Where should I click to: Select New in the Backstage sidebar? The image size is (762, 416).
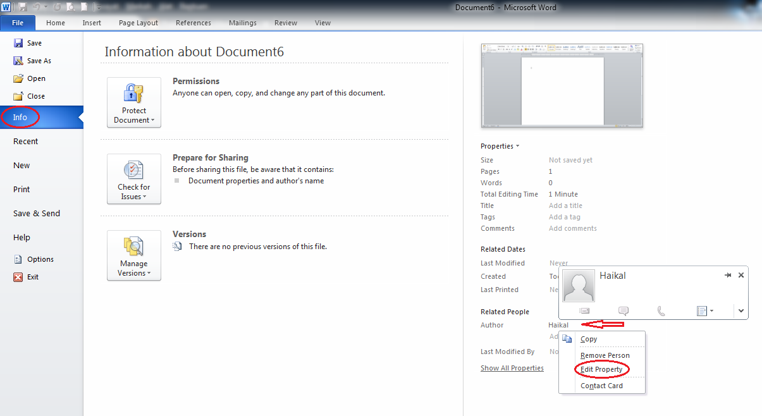22,166
